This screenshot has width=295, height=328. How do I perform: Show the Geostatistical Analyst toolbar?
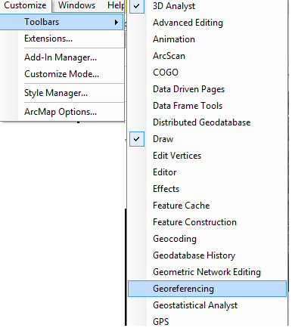pos(207,305)
